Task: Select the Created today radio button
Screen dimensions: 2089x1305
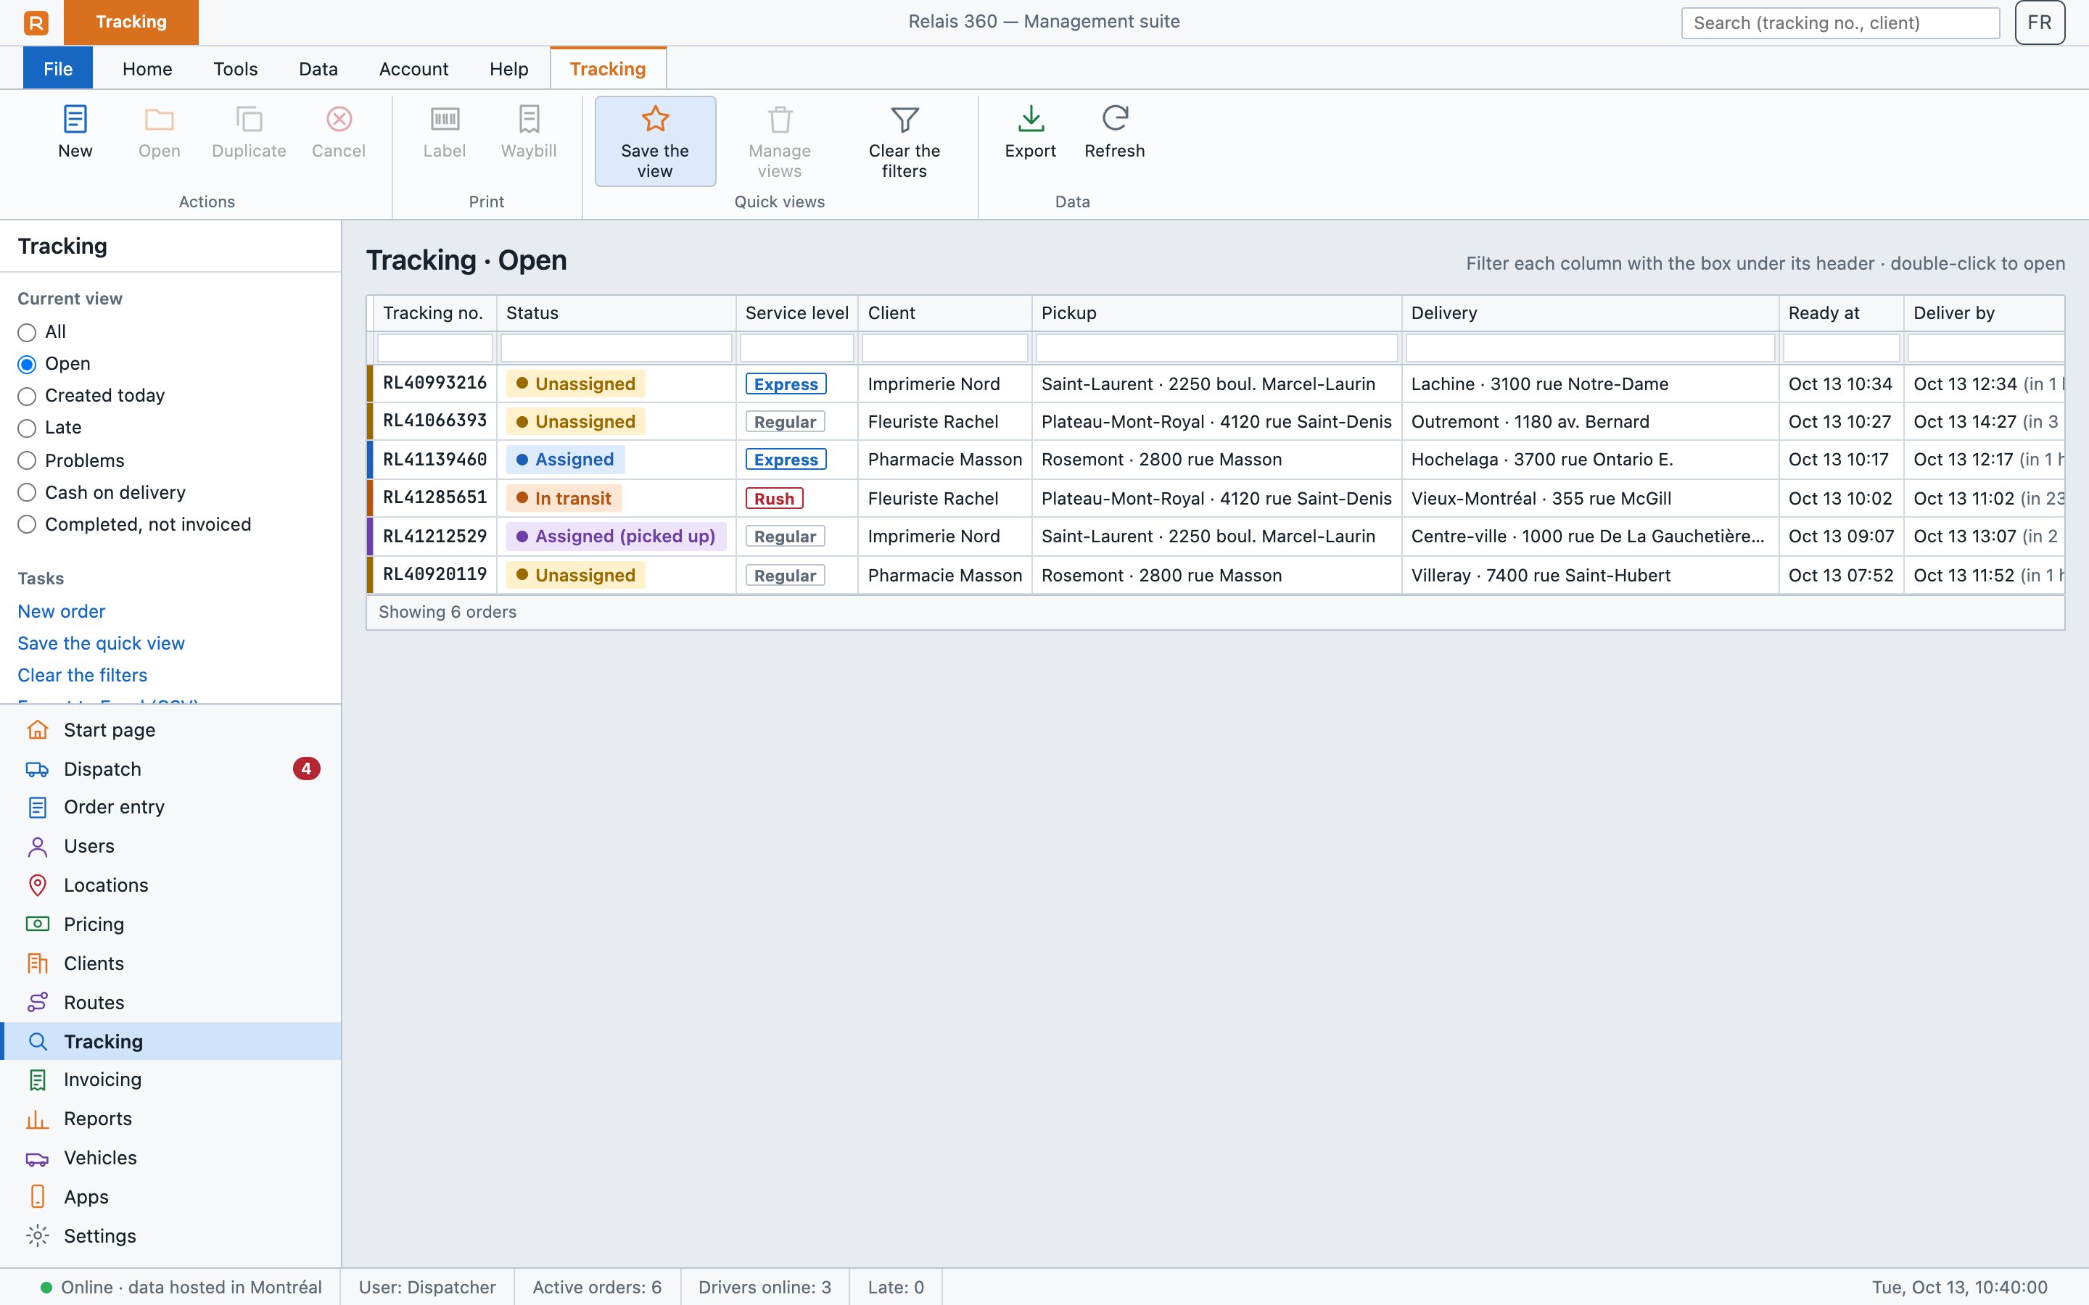Action: tap(27, 396)
